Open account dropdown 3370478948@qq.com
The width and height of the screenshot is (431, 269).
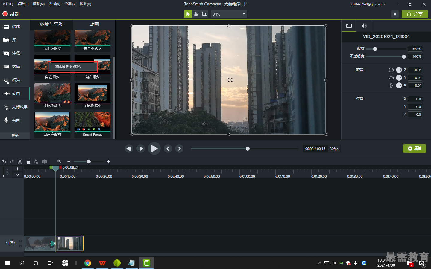tap(368, 4)
